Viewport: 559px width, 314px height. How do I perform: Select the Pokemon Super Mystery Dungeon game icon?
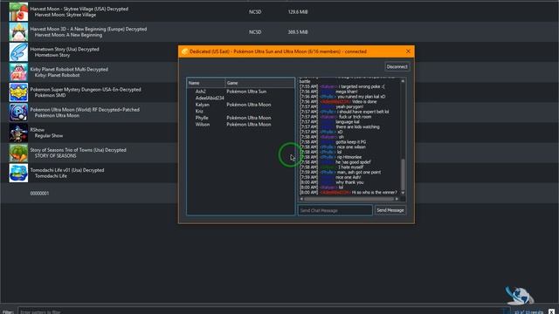pyautogui.click(x=18, y=92)
